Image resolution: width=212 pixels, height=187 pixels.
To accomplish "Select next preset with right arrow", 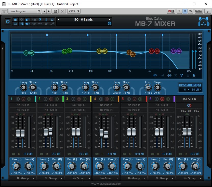I will click(x=110, y=19).
